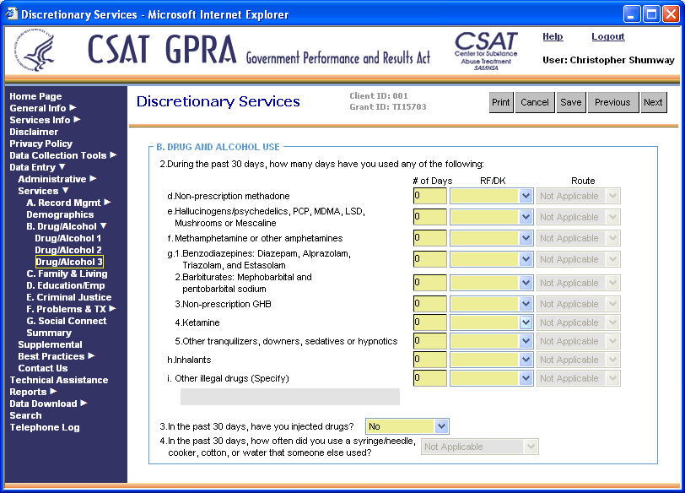Open the Help link
Screen dimensions: 685x493
point(553,36)
